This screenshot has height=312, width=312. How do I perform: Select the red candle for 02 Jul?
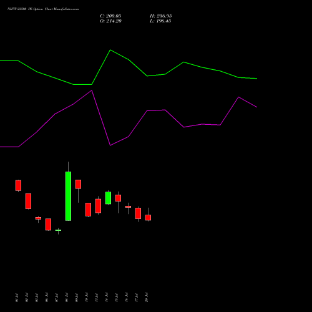[x=28, y=201]
